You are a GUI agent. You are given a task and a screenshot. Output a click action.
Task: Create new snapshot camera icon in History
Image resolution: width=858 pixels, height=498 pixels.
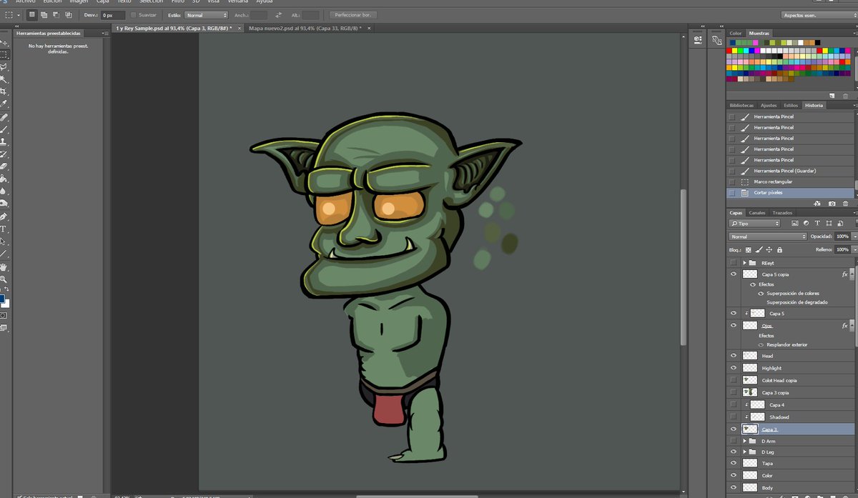[x=832, y=204]
